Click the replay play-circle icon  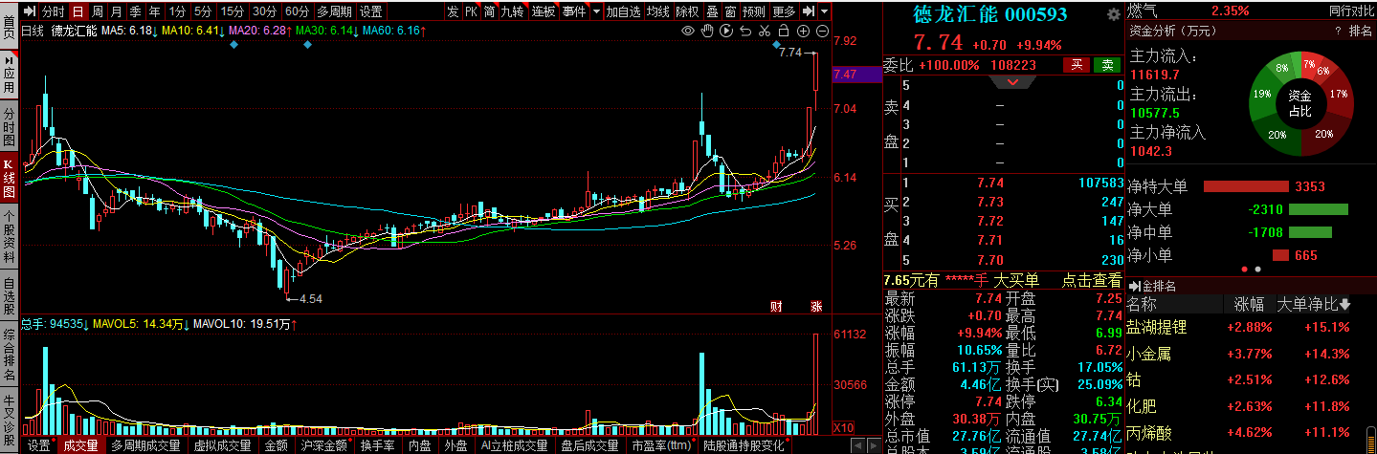(726, 32)
